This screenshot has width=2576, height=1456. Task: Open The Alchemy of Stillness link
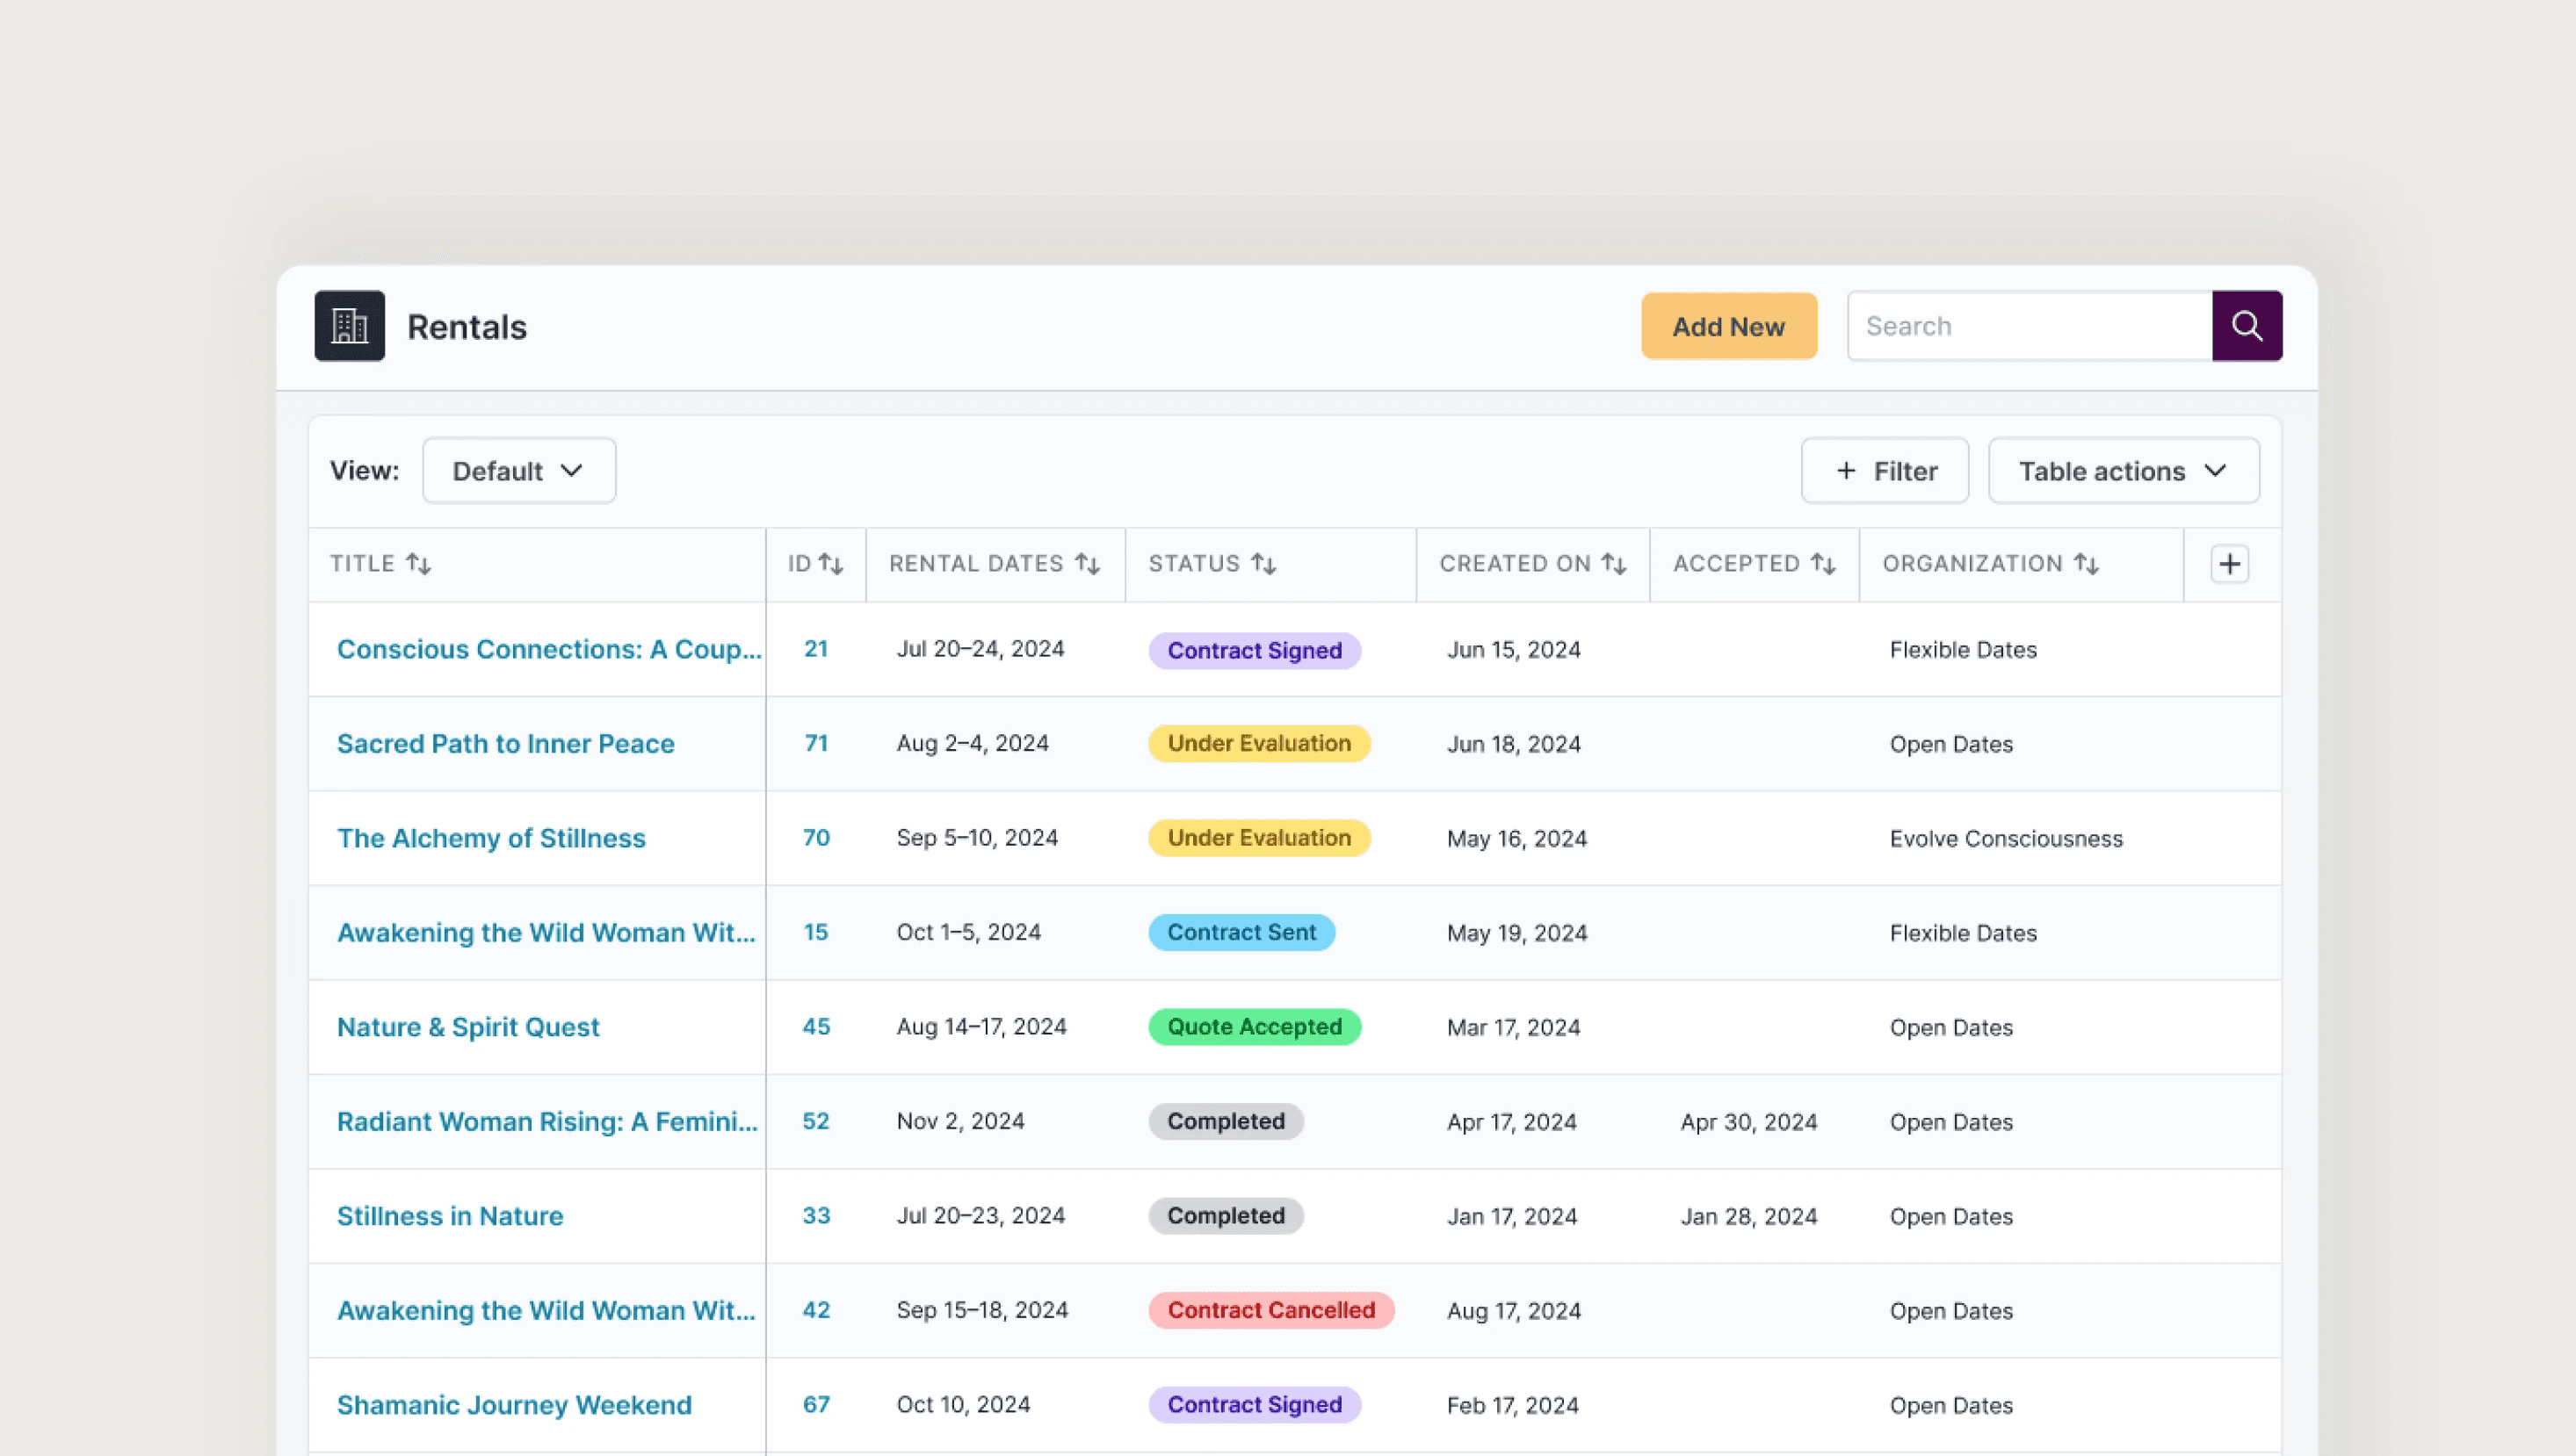pyautogui.click(x=491, y=838)
